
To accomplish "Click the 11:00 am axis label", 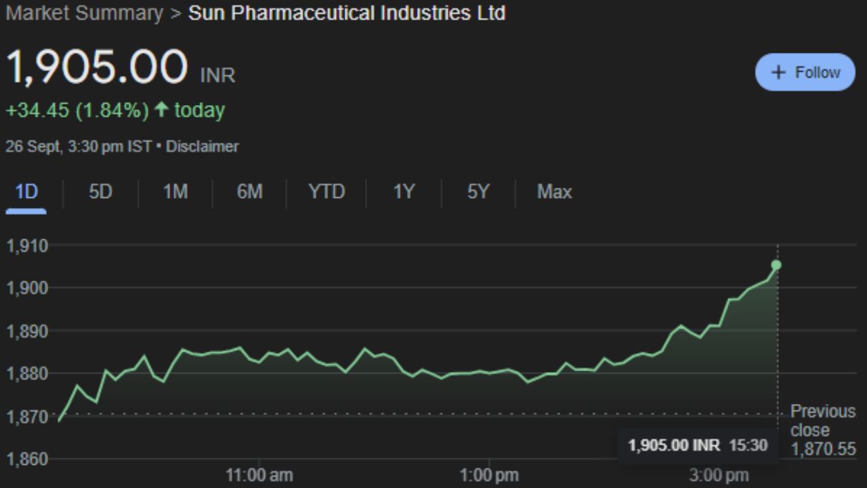I will pyautogui.click(x=259, y=475).
